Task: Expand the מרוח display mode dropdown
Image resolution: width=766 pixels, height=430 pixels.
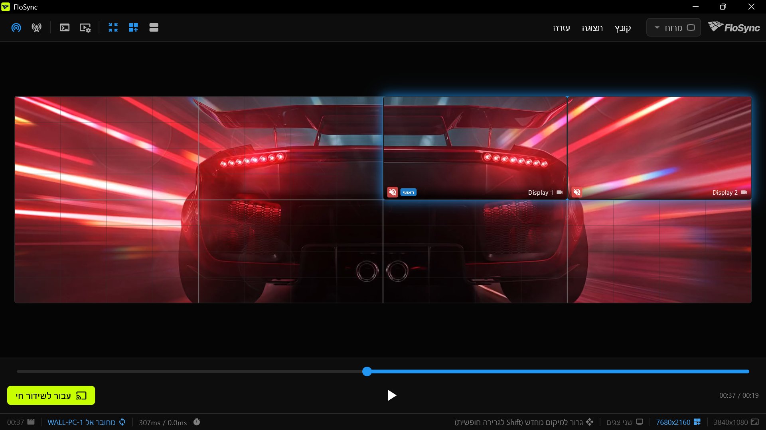Action: (673, 27)
